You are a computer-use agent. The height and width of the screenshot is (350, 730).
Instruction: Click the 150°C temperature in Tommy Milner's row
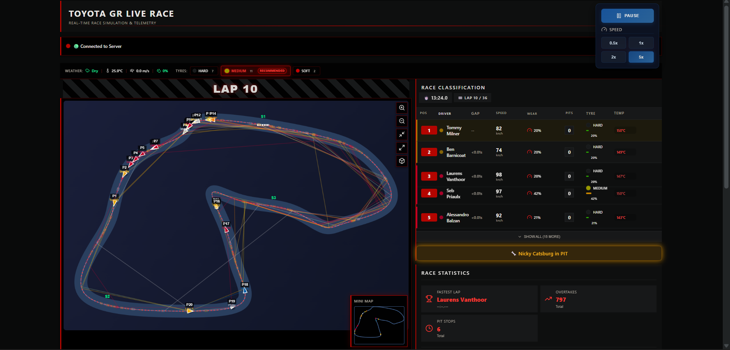[x=621, y=131]
